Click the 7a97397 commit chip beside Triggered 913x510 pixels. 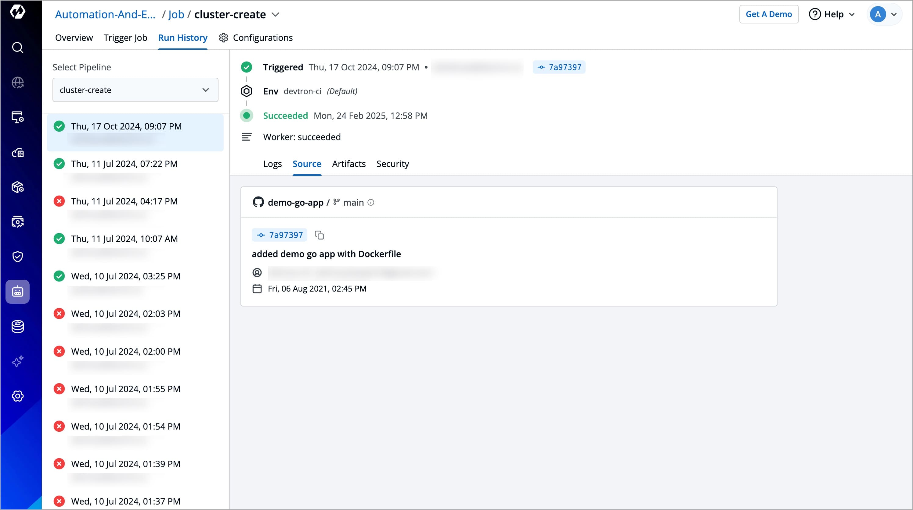click(x=559, y=67)
